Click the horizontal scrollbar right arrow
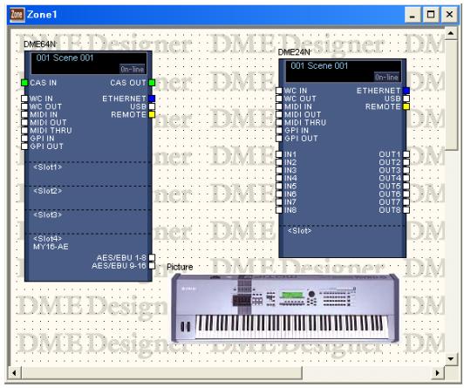 pos(437,373)
